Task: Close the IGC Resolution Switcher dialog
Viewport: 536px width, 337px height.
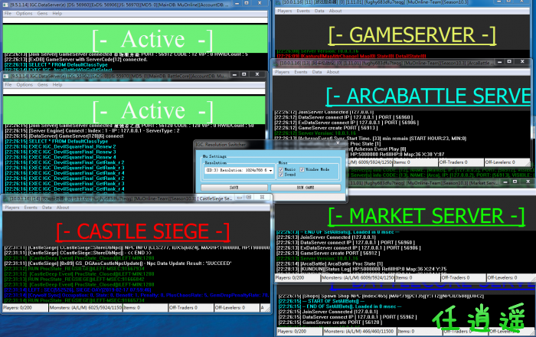Action: coord(338,143)
